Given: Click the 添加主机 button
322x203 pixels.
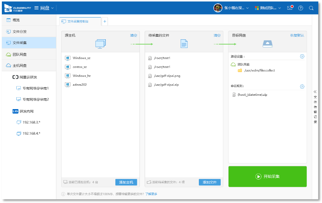Looking at the screenshot, I should (x=126, y=182).
